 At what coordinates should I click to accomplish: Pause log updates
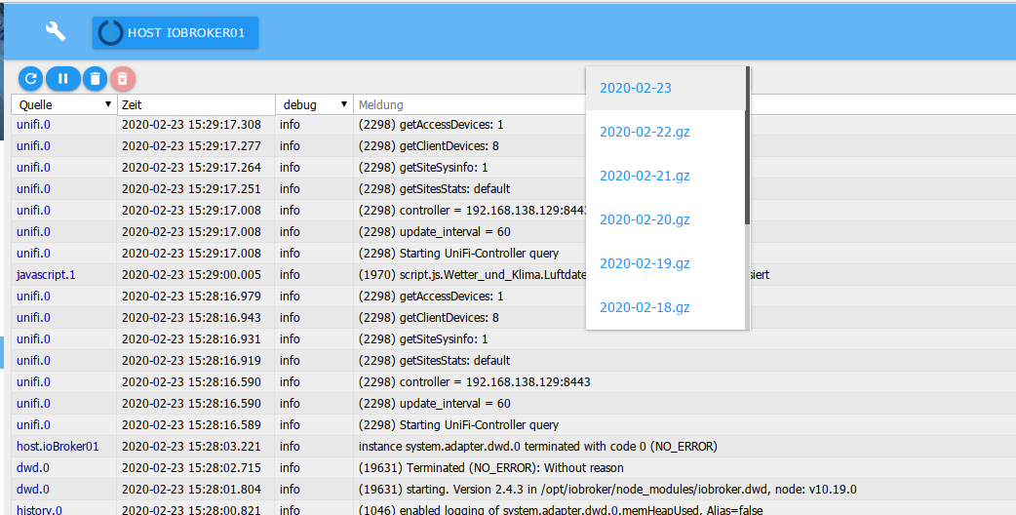[x=62, y=78]
